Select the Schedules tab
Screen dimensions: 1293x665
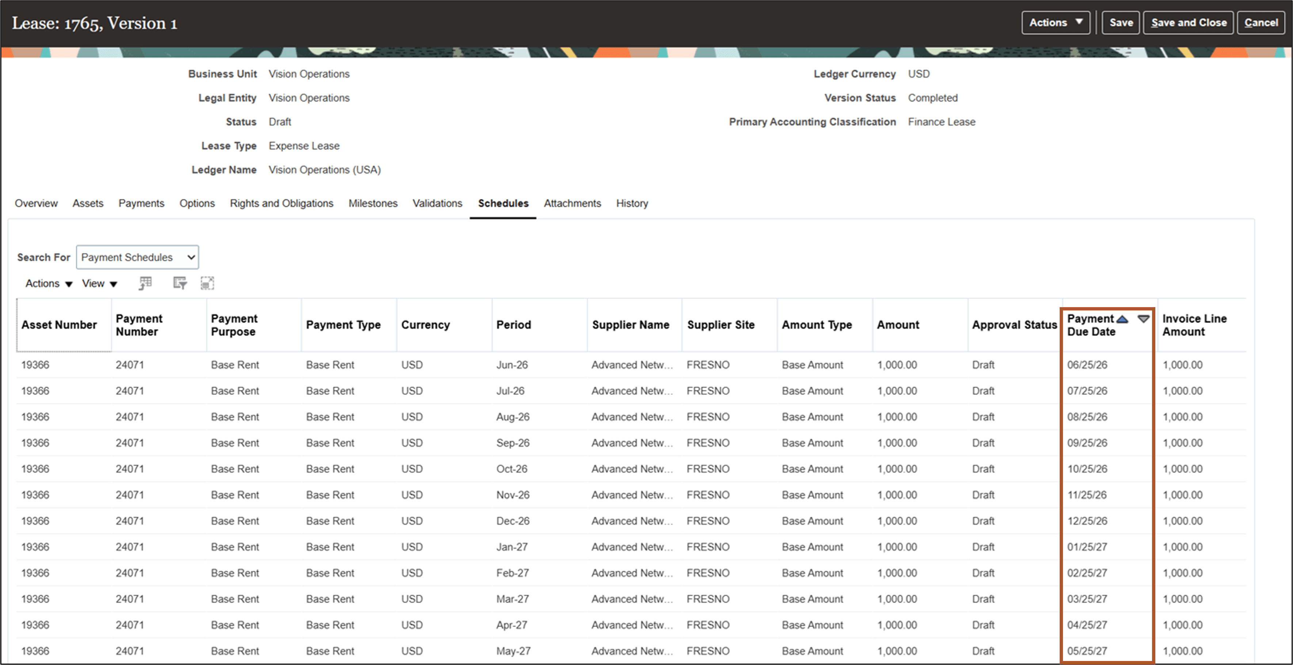[503, 203]
